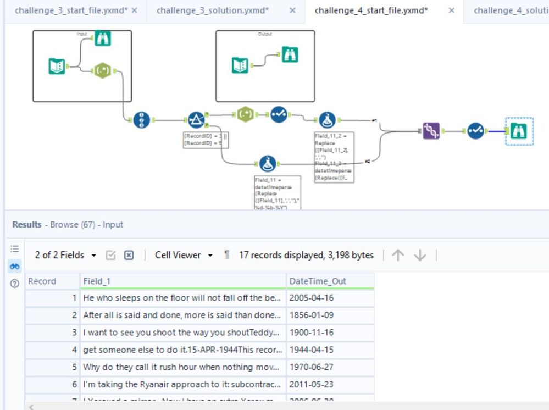The image size is (549, 410).
Task: Close the challenge_3_start_file.yxmd tab
Action: point(134,10)
